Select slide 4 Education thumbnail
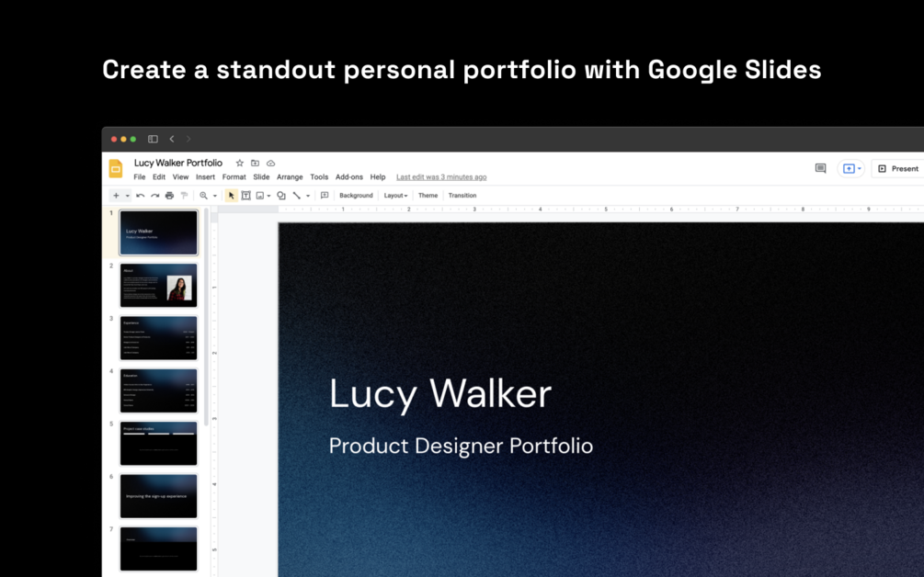 [x=158, y=390]
